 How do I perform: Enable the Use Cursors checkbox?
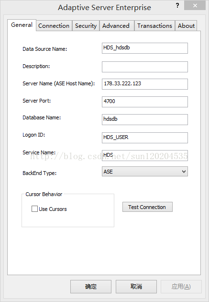click(x=34, y=209)
